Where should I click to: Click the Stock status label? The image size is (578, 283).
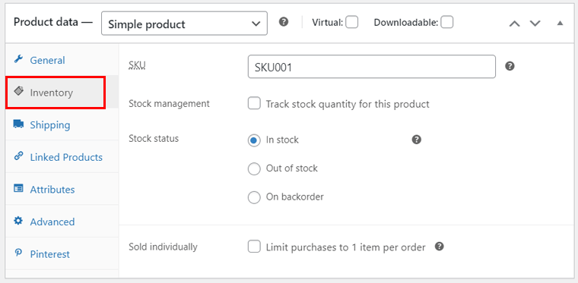pos(154,139)
